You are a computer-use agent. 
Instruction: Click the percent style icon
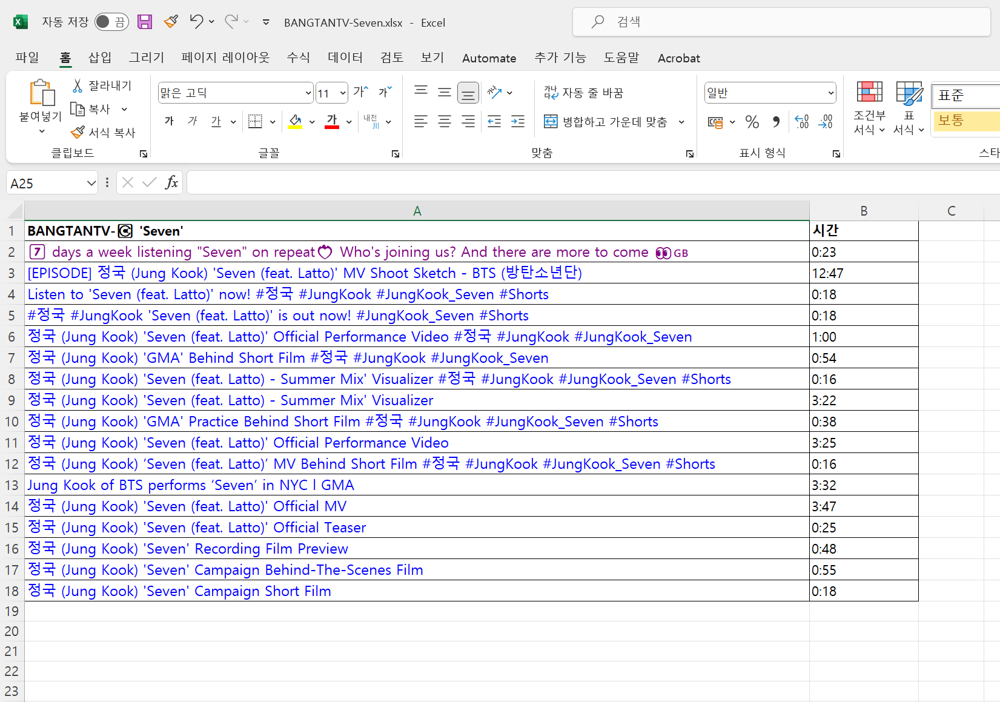(x=752, y=122)
